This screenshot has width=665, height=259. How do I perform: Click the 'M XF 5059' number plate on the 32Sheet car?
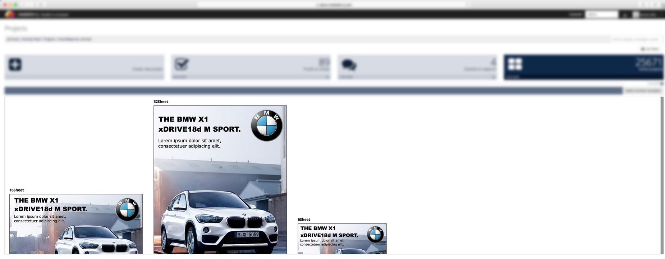(247, 235)
